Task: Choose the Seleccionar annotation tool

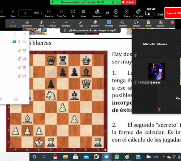Action: click(x=27, y=23)
